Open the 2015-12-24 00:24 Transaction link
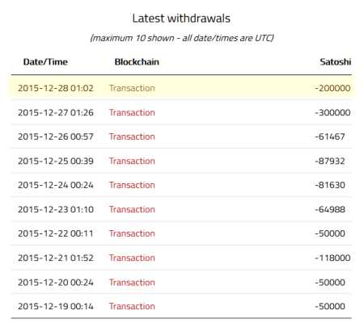 click(x=132, y=185)
